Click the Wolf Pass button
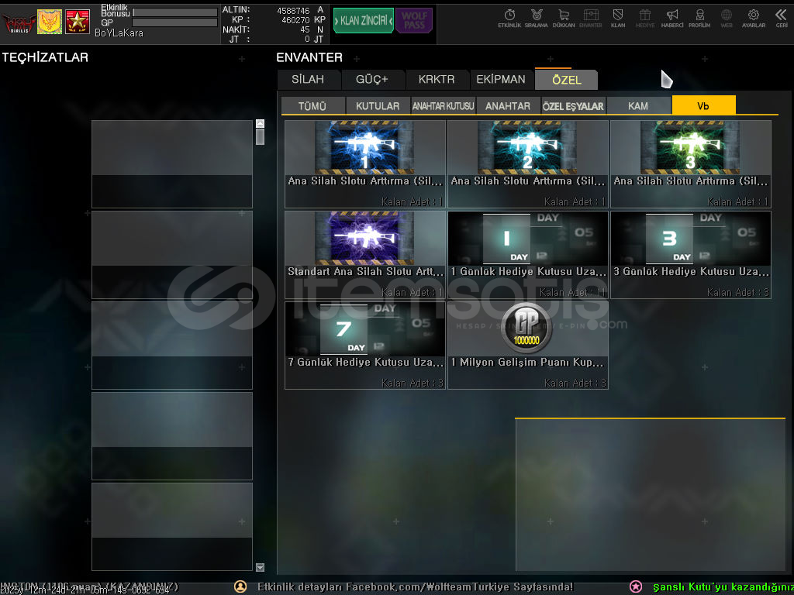This screenshot has width=794, height=595. (414, 21)
